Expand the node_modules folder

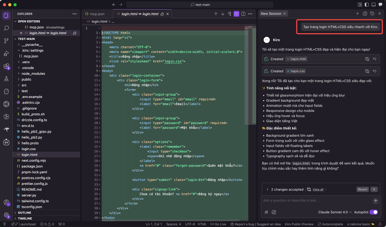tap(33, 73)
